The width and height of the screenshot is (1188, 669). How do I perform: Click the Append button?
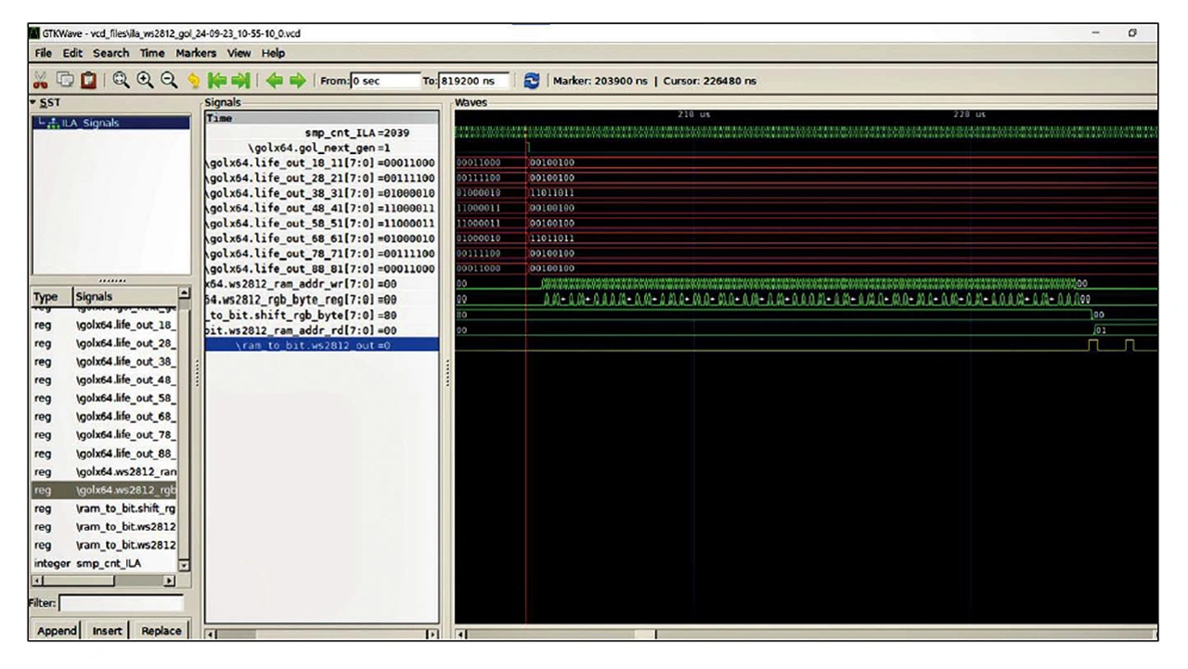click(x=58, y=630)
